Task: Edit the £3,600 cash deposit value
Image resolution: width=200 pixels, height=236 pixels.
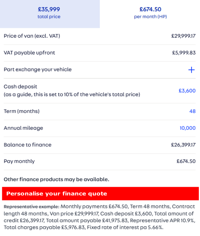Action: (x=187, y=91)
